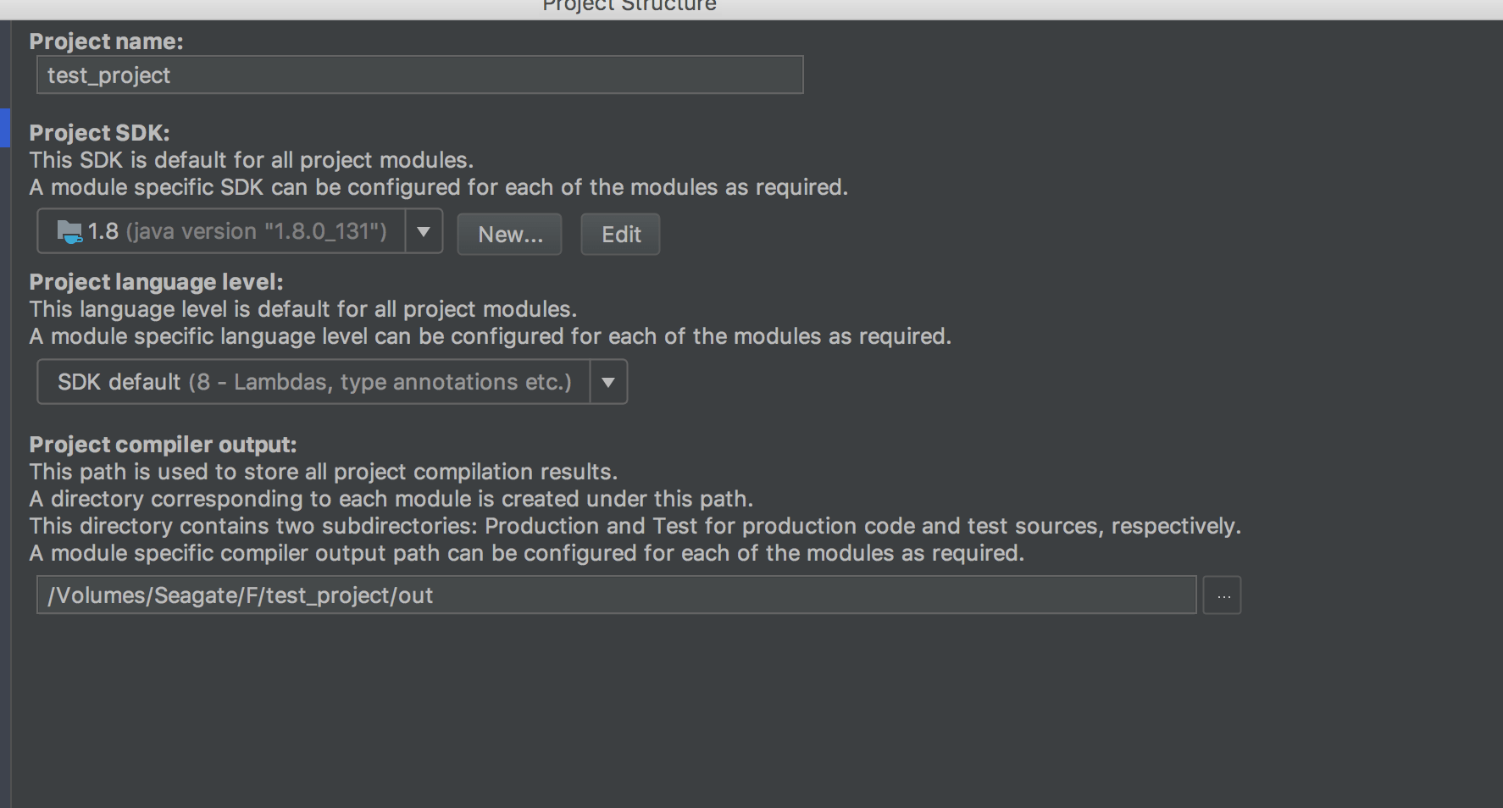Open the SDK default language level combo
Image resolution: width=1503 pixels, height=808 pixels.
tap(313, 382)
